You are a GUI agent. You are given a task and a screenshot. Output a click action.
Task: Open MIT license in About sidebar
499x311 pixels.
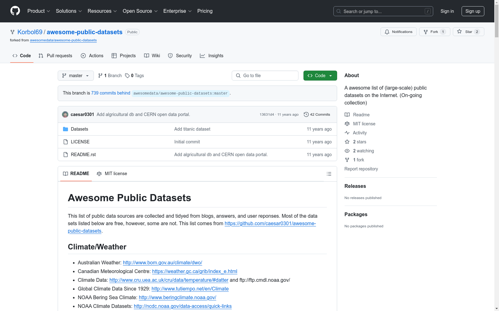pyautogui.click(x=360, y=124)
